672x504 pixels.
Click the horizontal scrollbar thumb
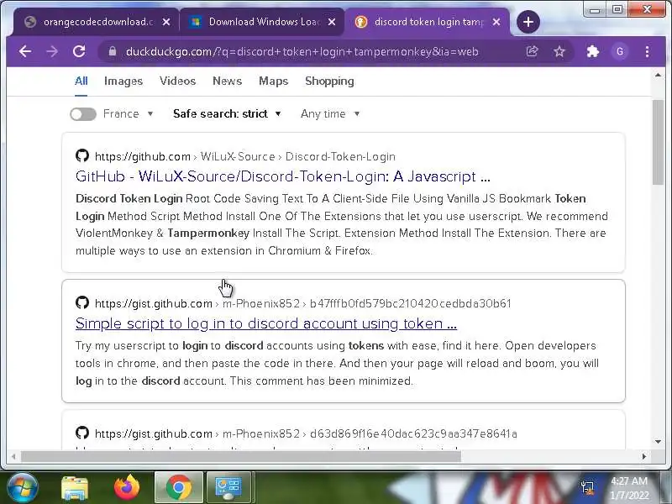click(x=241, y=456)
